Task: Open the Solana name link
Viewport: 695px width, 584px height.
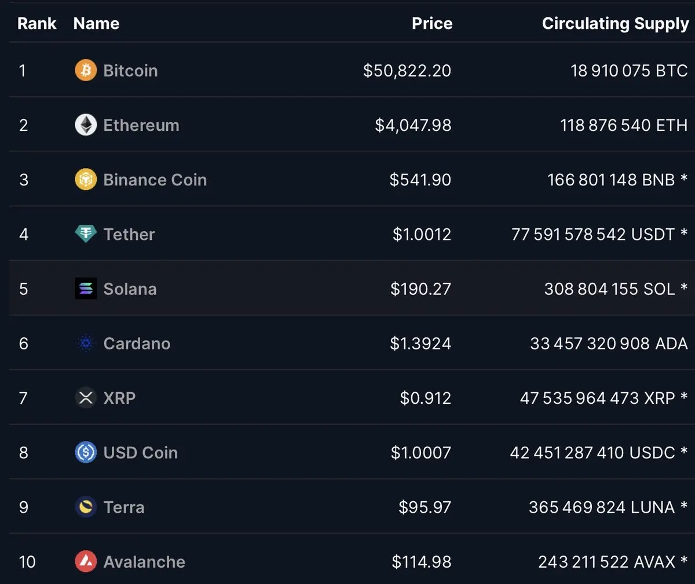Action: pyautogui.click(x=130, y=289)
